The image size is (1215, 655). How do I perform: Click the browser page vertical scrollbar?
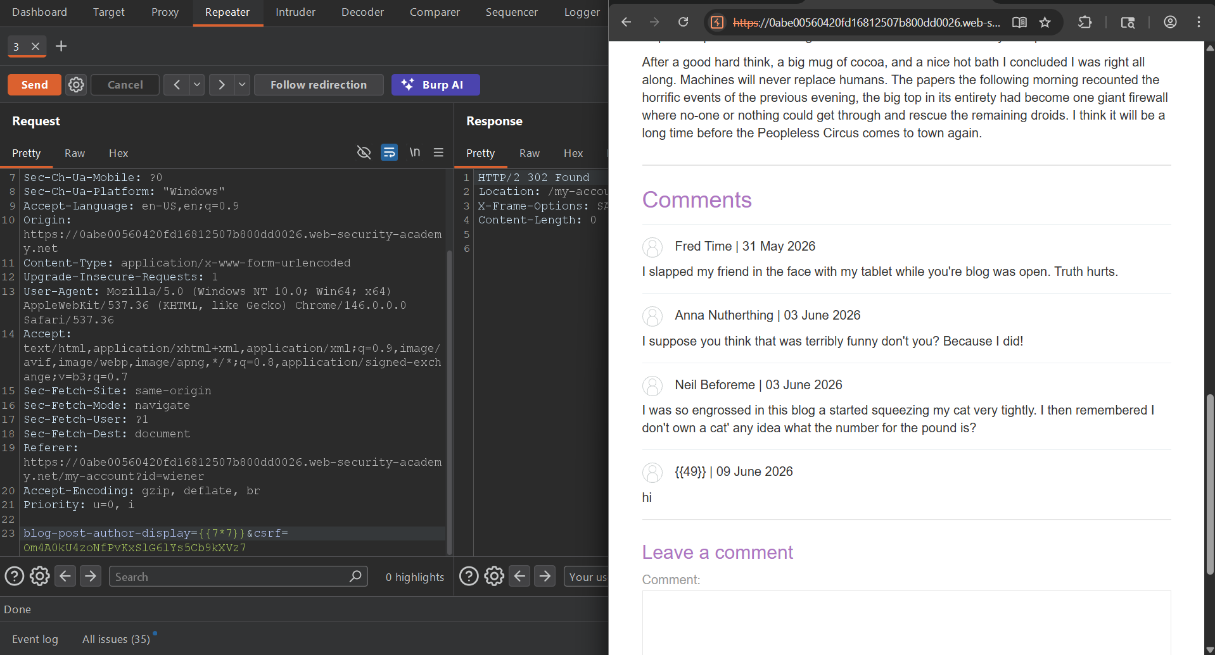(1210, 484)
